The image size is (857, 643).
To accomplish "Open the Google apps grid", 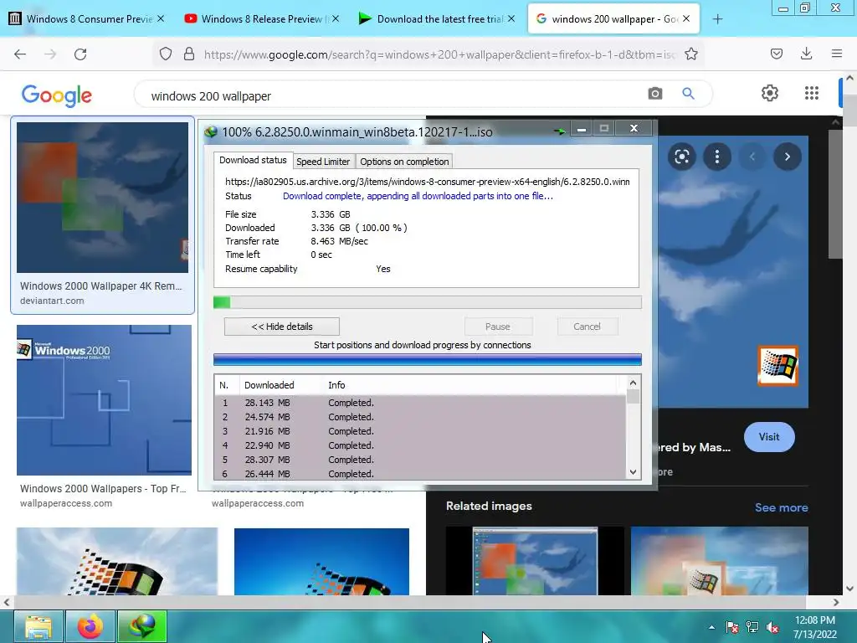I will (812, 93).
